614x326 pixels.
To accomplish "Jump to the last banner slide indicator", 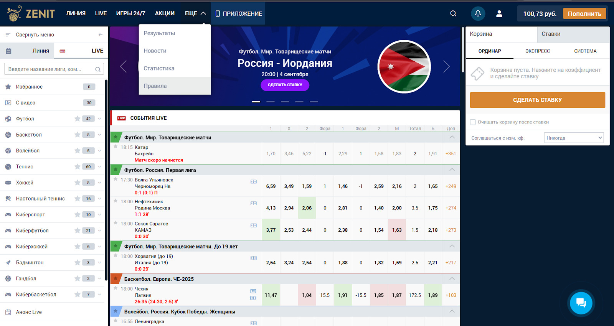I will (x=314, y=102).
